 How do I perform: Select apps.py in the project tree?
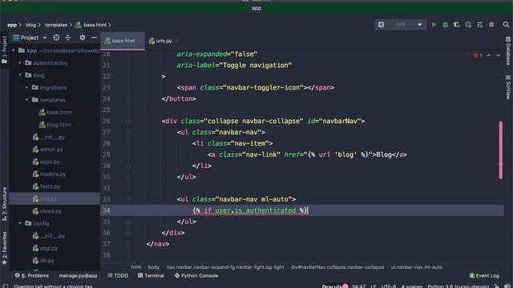click(46, 162)
